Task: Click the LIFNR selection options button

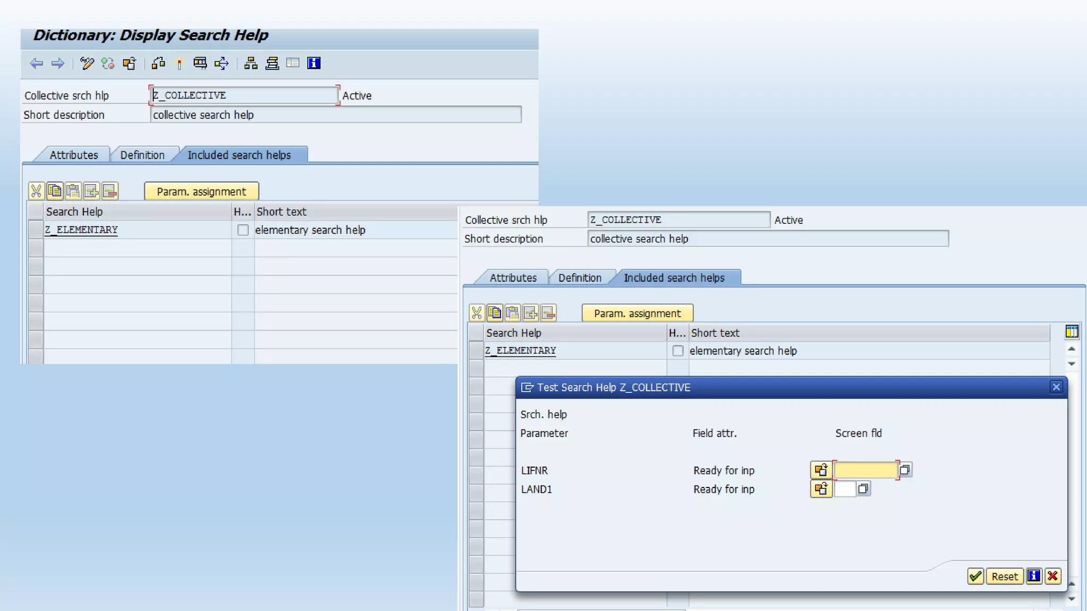Action: [x=821, y=470]
